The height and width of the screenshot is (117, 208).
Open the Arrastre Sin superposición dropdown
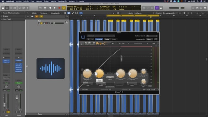(170, 13)
